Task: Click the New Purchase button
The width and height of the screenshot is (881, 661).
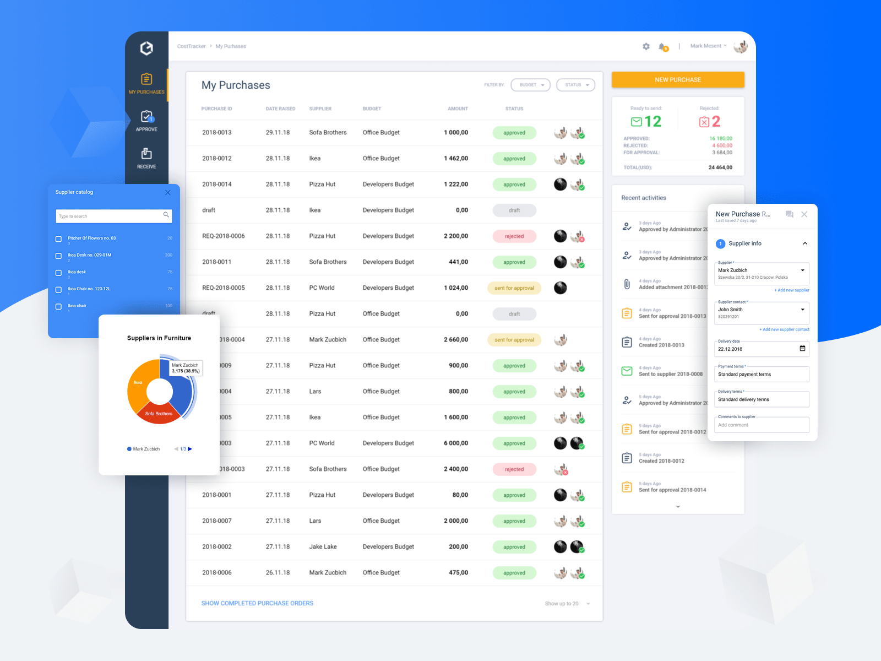Action: pyautogui.click(x=678, y=80)
